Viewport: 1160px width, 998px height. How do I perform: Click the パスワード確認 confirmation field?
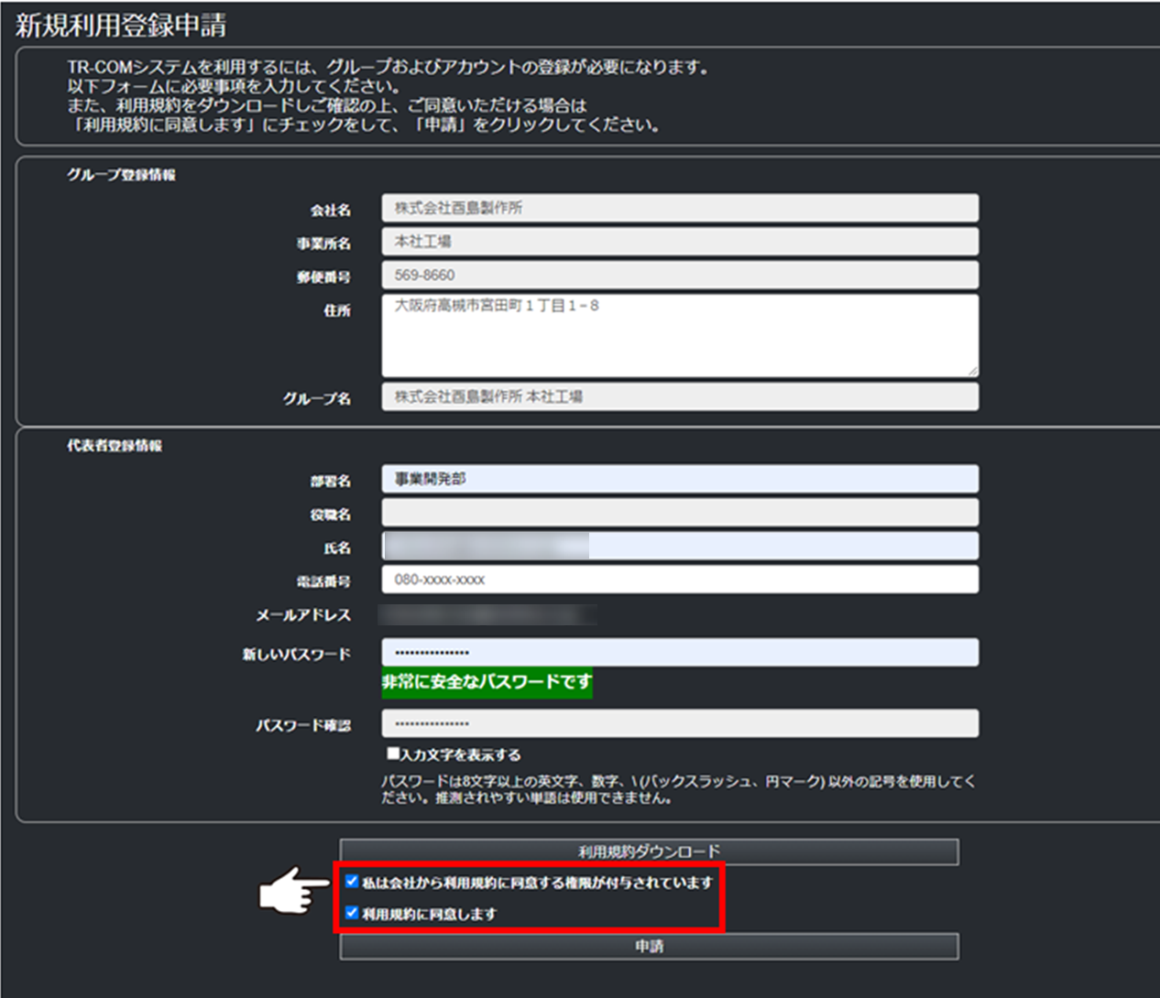point(679,723)
